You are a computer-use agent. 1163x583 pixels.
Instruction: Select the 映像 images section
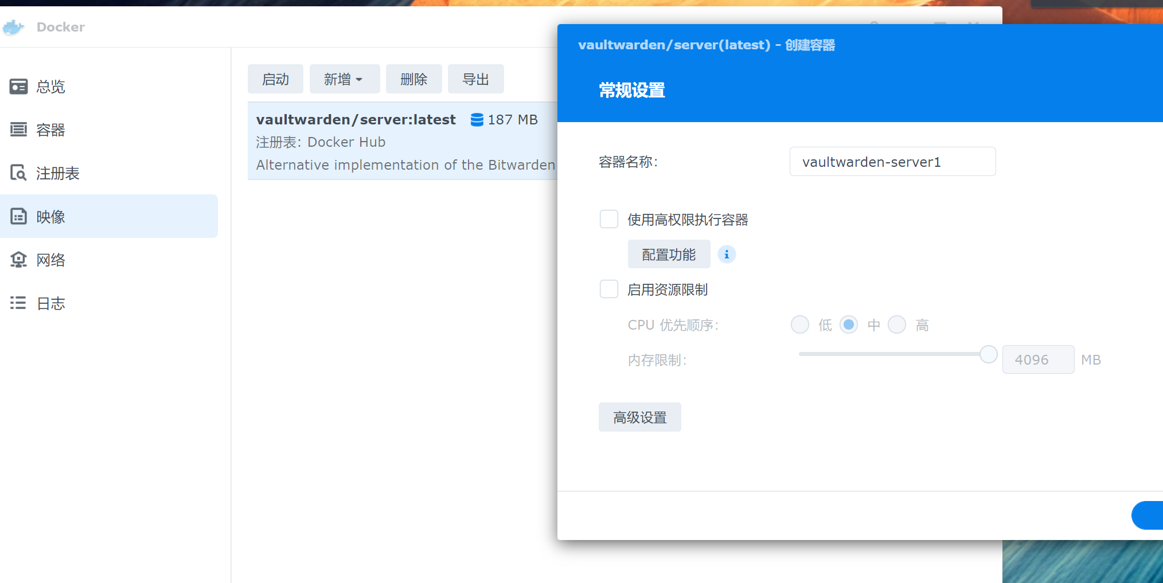click(109, 216)
